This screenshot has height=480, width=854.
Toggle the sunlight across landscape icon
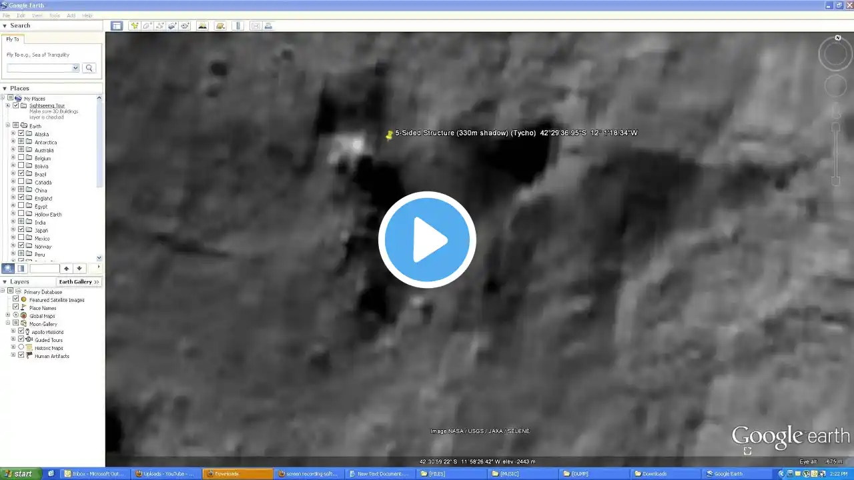[202, 26]
